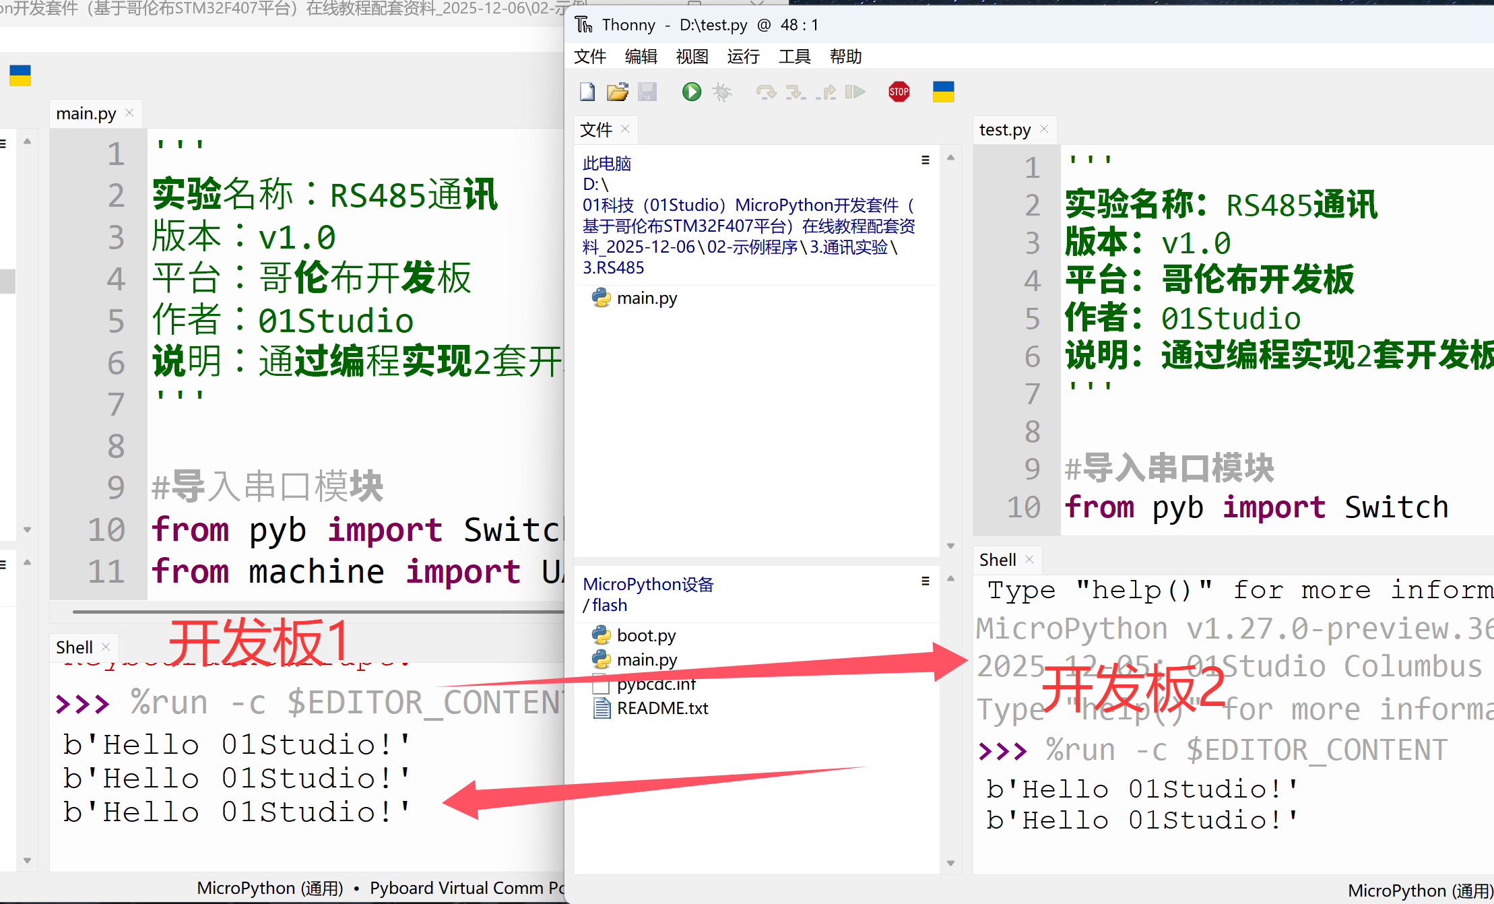Open the 运行 menu
The height and width of the screenshot is (904, 1494).
(743, 57)
